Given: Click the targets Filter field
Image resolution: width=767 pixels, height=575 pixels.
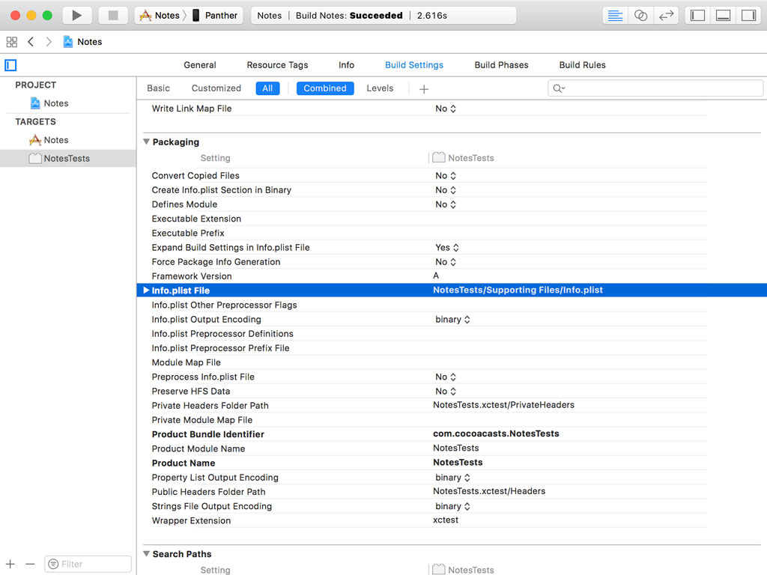Looking at the screenshot, I should click(88, 565).
